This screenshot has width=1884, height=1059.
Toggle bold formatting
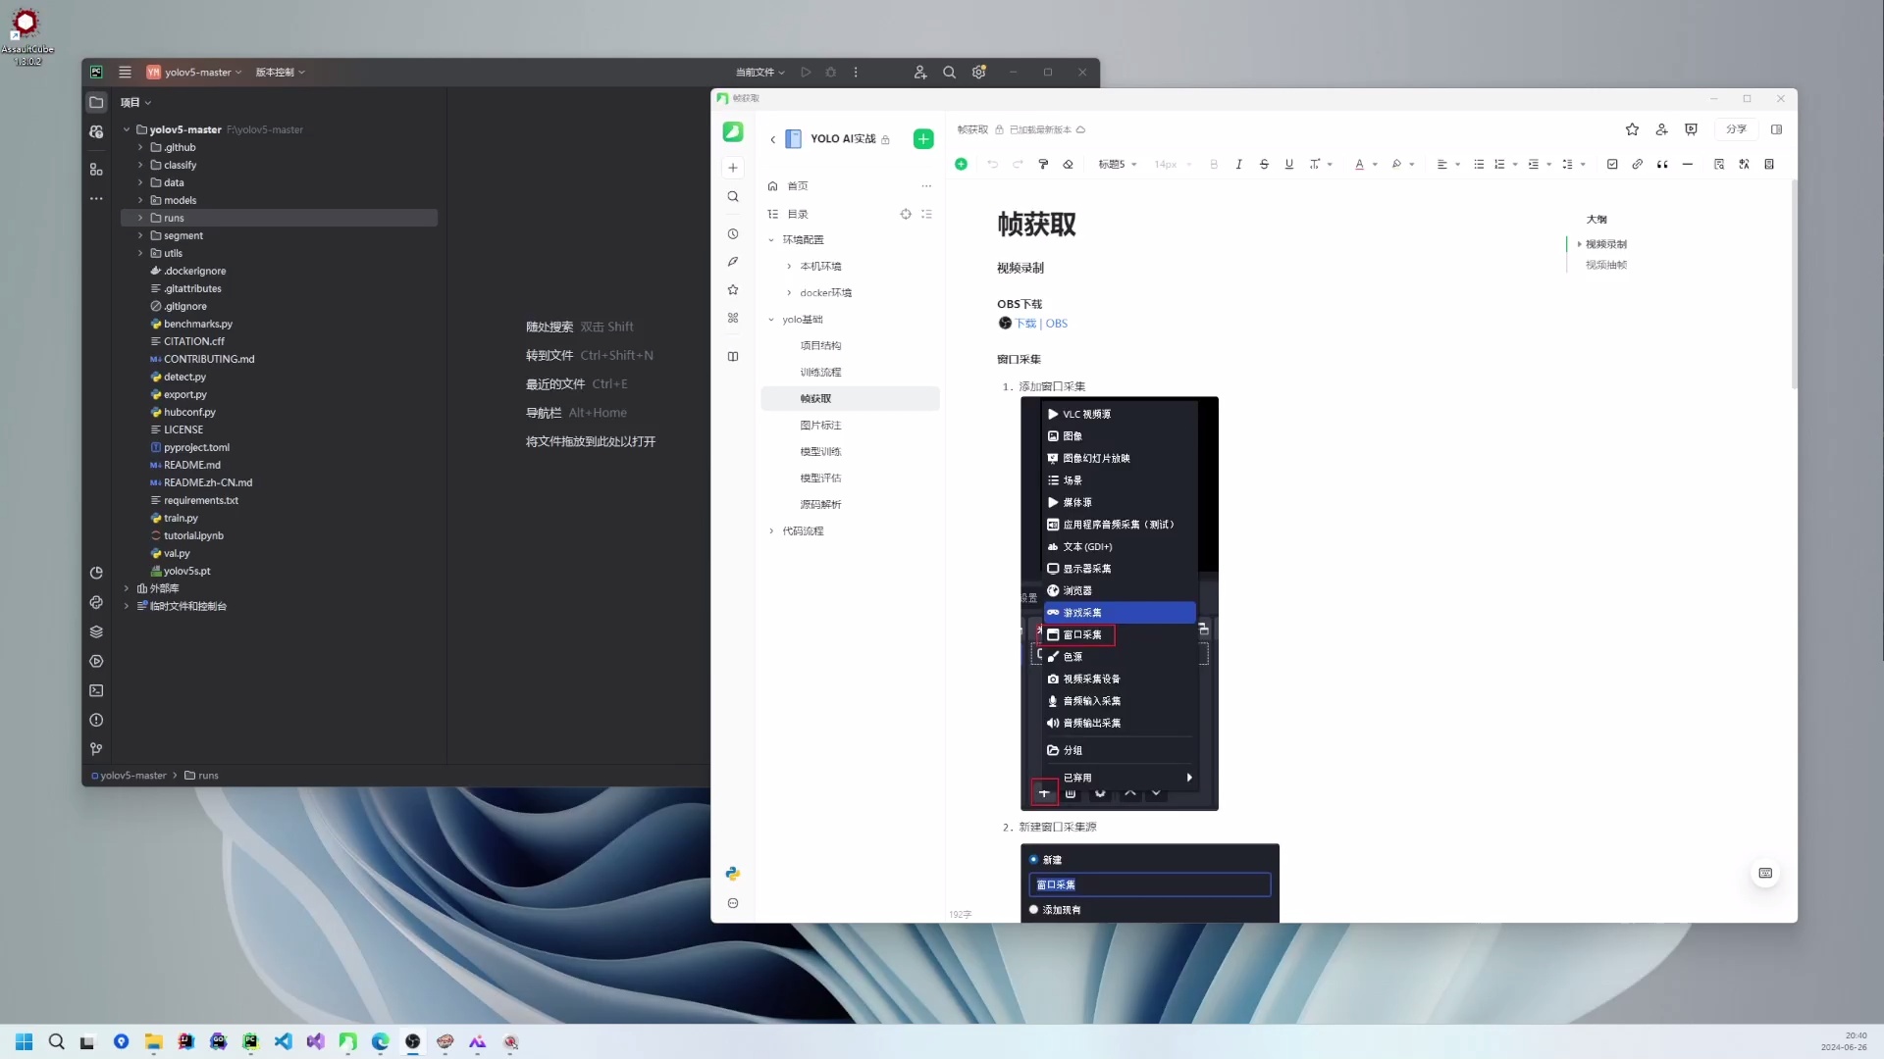[x=1213, y=164]
